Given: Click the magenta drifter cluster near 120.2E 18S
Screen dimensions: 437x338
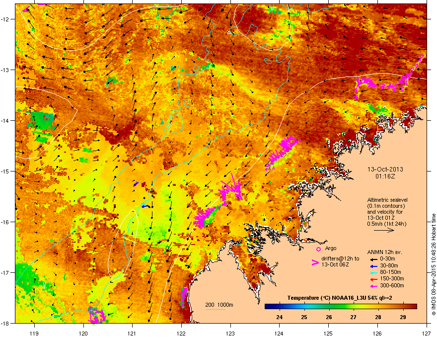Looking at the screenshot, I should (x=96, y=315).
